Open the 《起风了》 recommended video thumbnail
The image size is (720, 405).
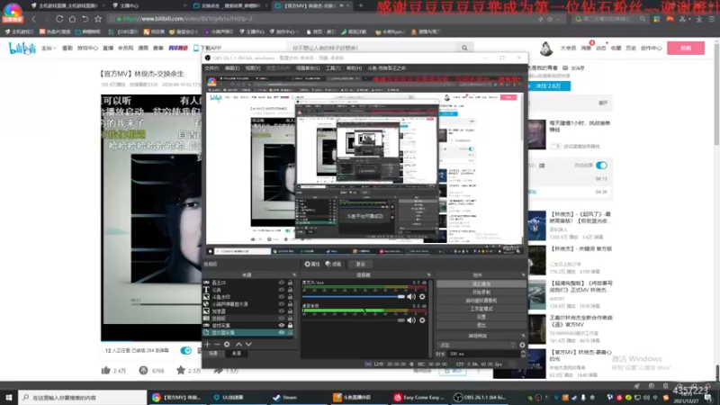tap(536, 226)
